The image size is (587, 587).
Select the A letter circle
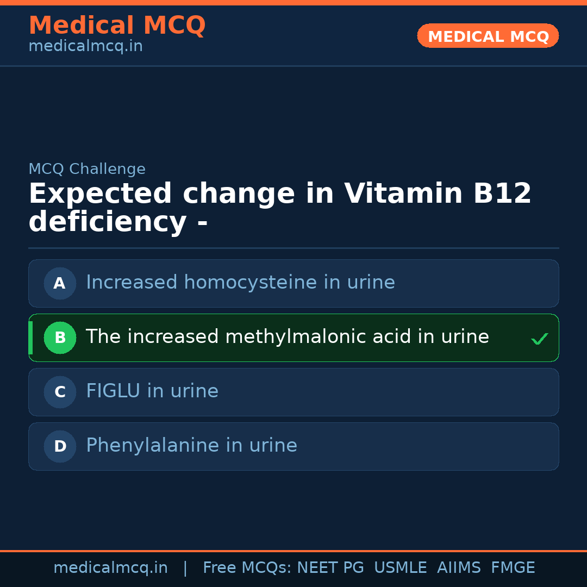60,283
